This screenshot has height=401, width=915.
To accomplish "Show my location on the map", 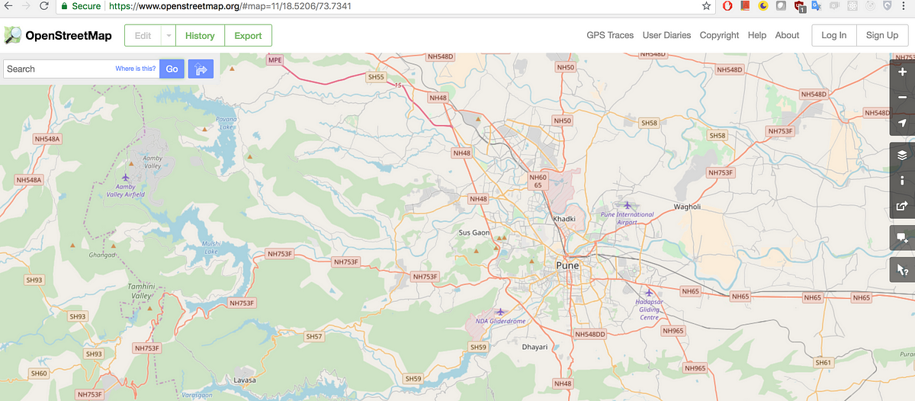I will [903, 123].
